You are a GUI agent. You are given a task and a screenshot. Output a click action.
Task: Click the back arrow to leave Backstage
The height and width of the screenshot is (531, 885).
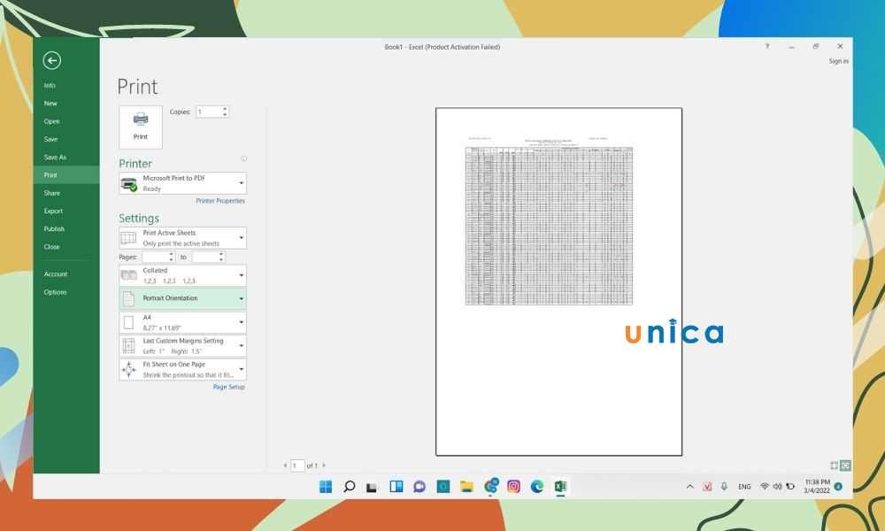tap(52, 60)
